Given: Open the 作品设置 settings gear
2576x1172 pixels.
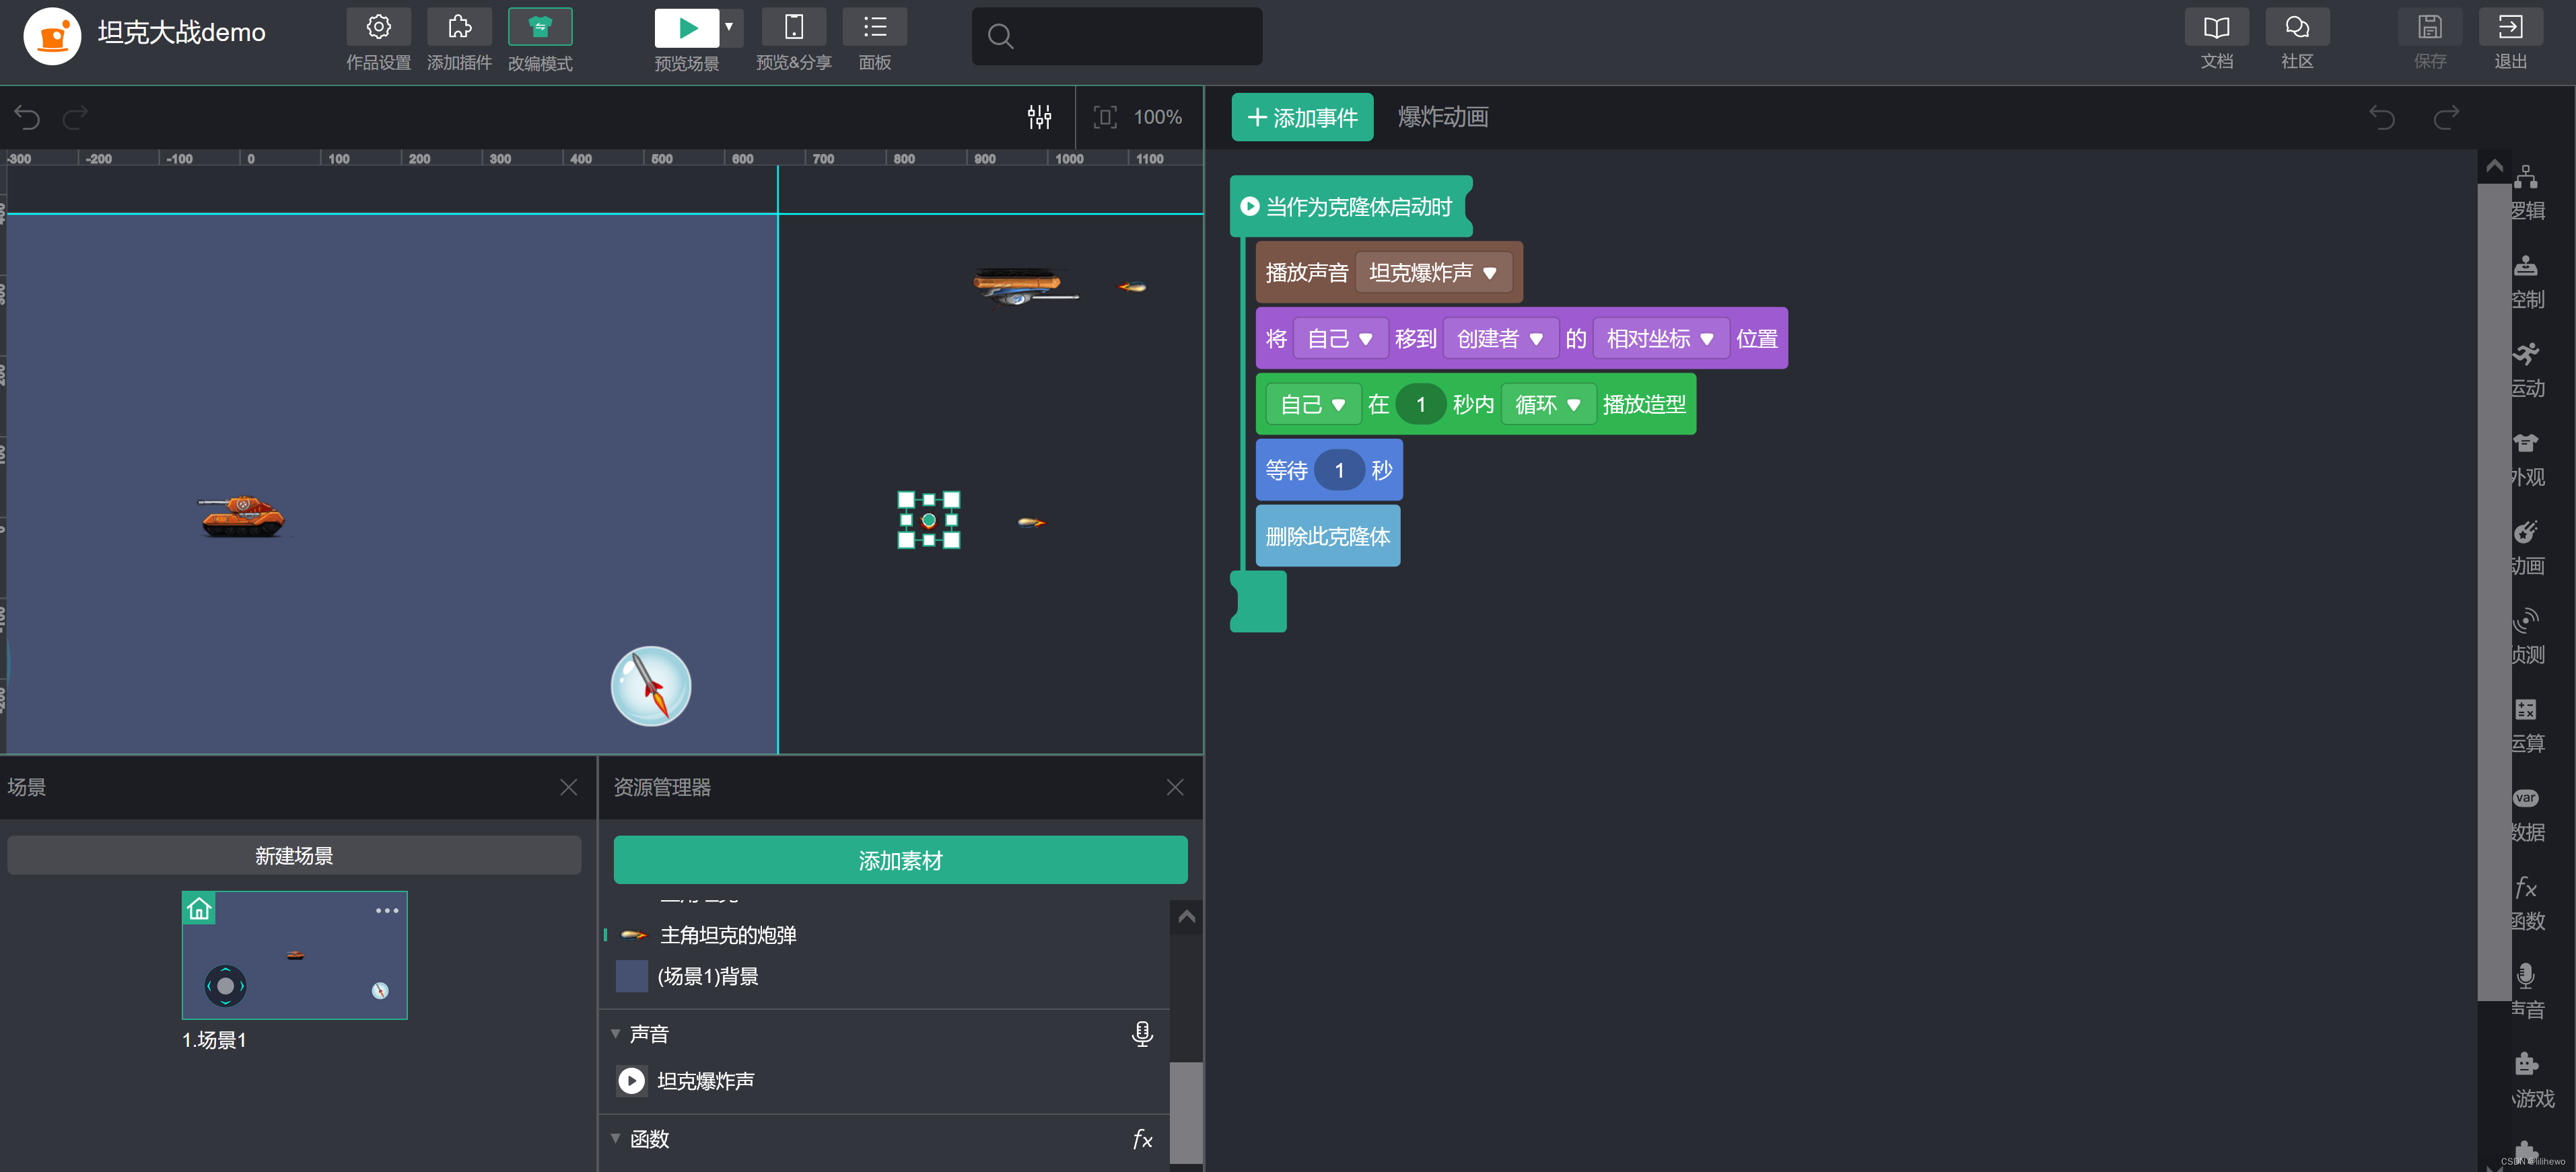Looking at the screenshot, I should (378, 27).
